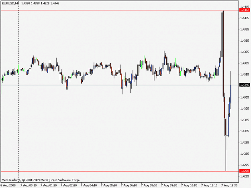Click the 1.4295 price axis label
The image size is (251, 188).
pos(245,142)
